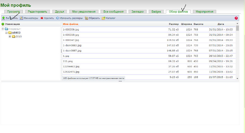Select file 1-dscn0883.jpg
245x133 pixels.
pos(72,45)
